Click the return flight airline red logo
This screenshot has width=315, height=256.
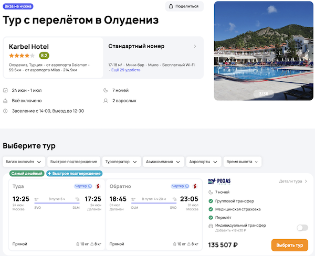click(194, 186)
